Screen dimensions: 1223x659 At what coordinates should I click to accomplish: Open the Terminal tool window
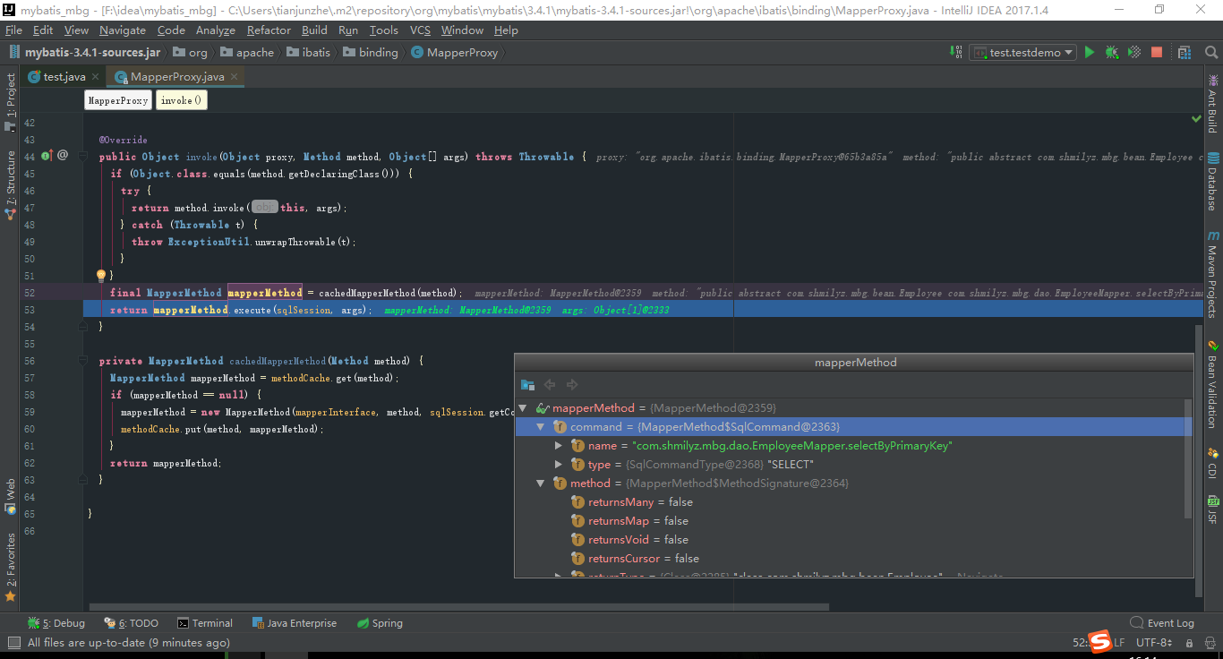pos(205,622)
